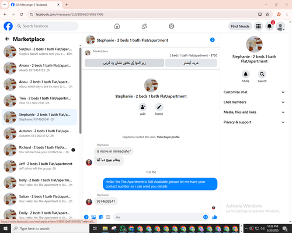Expand Media, files and links section

254,112
